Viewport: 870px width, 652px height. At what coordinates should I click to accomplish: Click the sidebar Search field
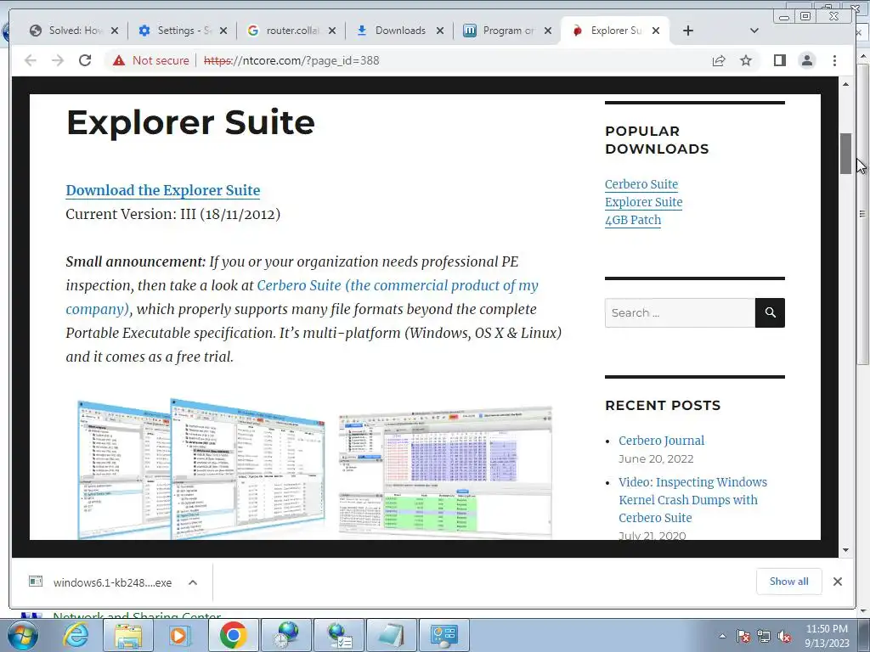pos(680,312)
